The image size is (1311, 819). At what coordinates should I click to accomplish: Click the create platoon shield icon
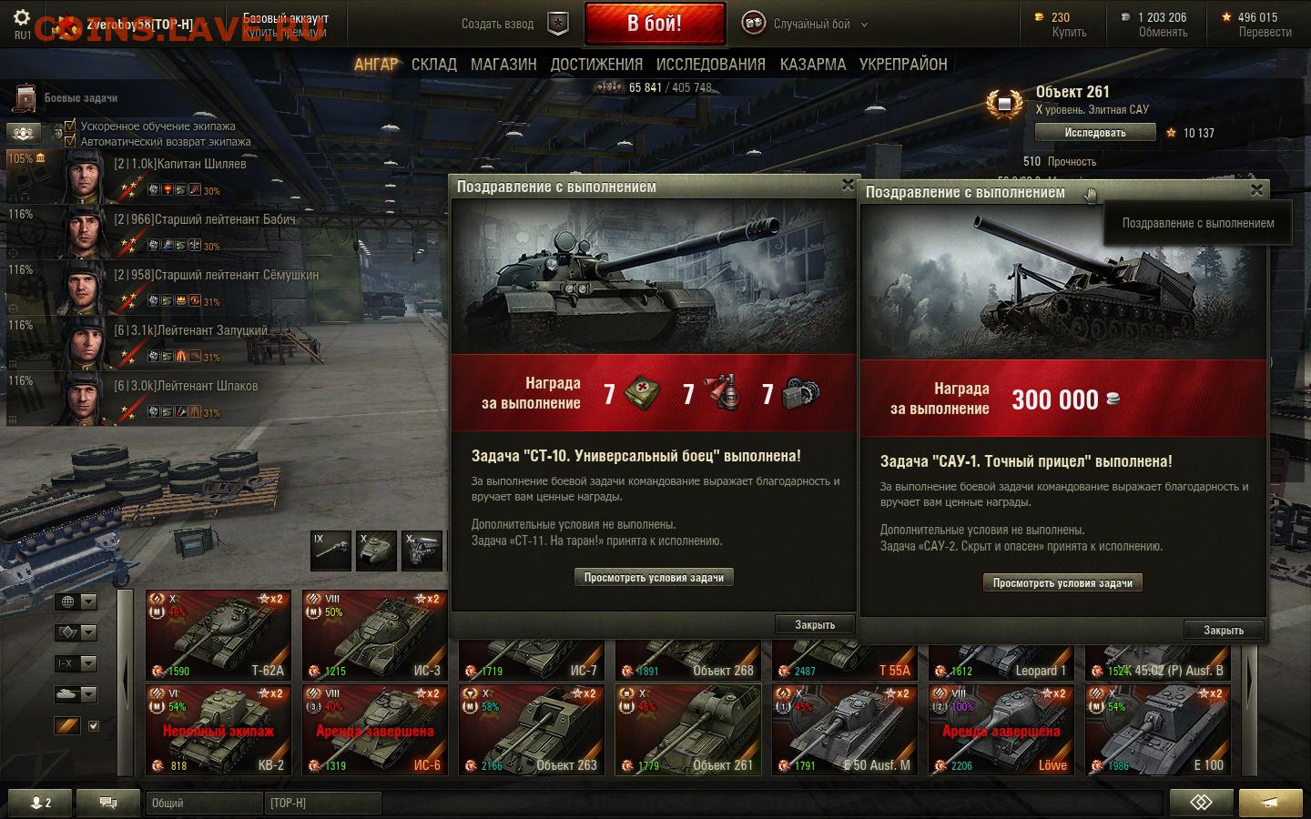tap(558, 24)
